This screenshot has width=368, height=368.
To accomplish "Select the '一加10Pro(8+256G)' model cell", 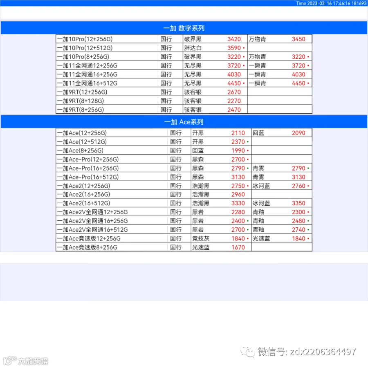I will 107,57.
